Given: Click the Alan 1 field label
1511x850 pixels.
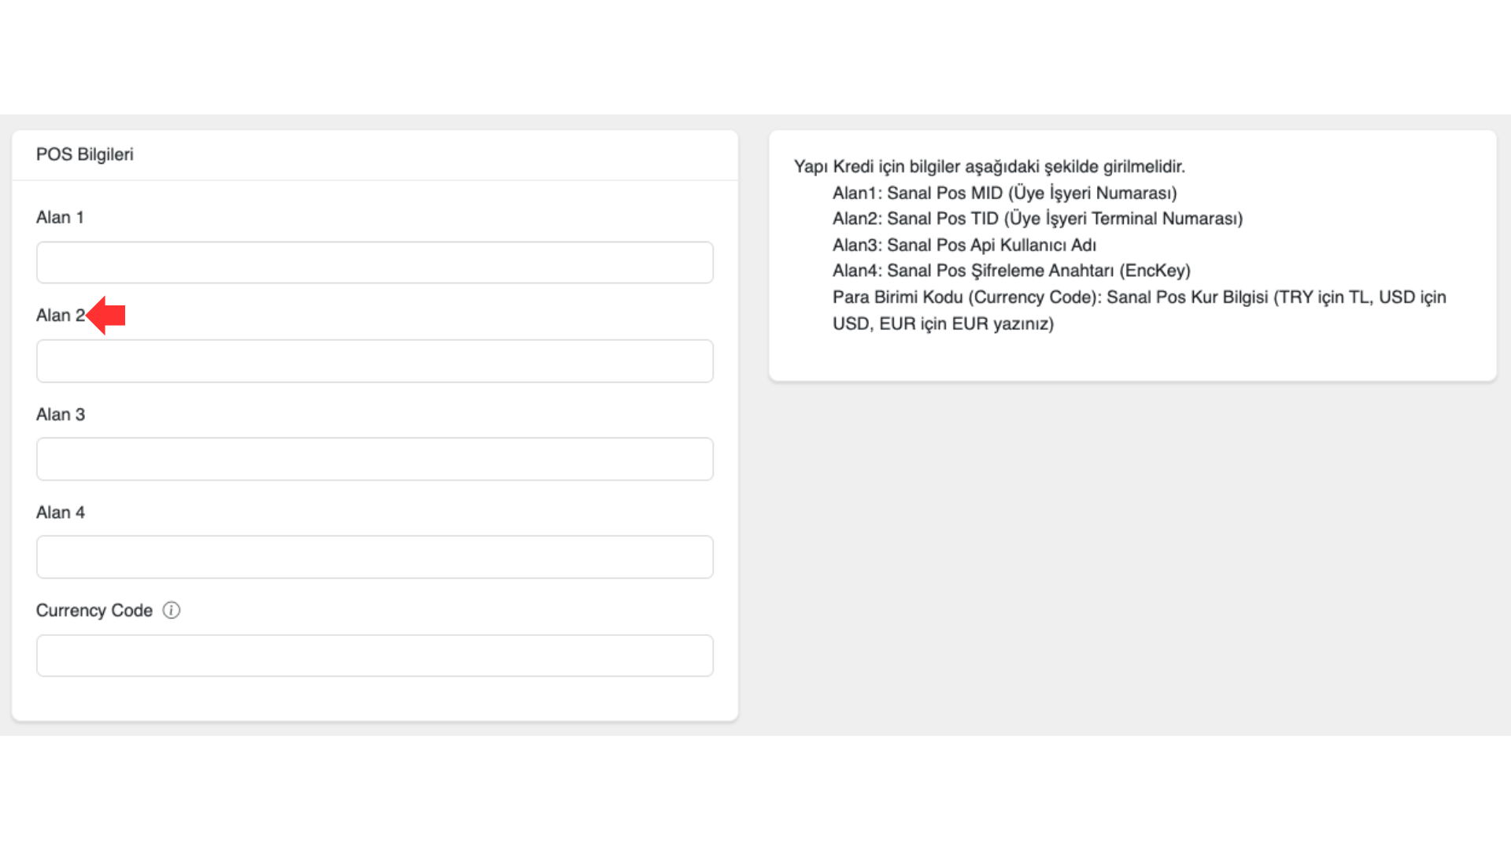Looking at the screenshot, I should pyautogui.click(x=60, y=217).
